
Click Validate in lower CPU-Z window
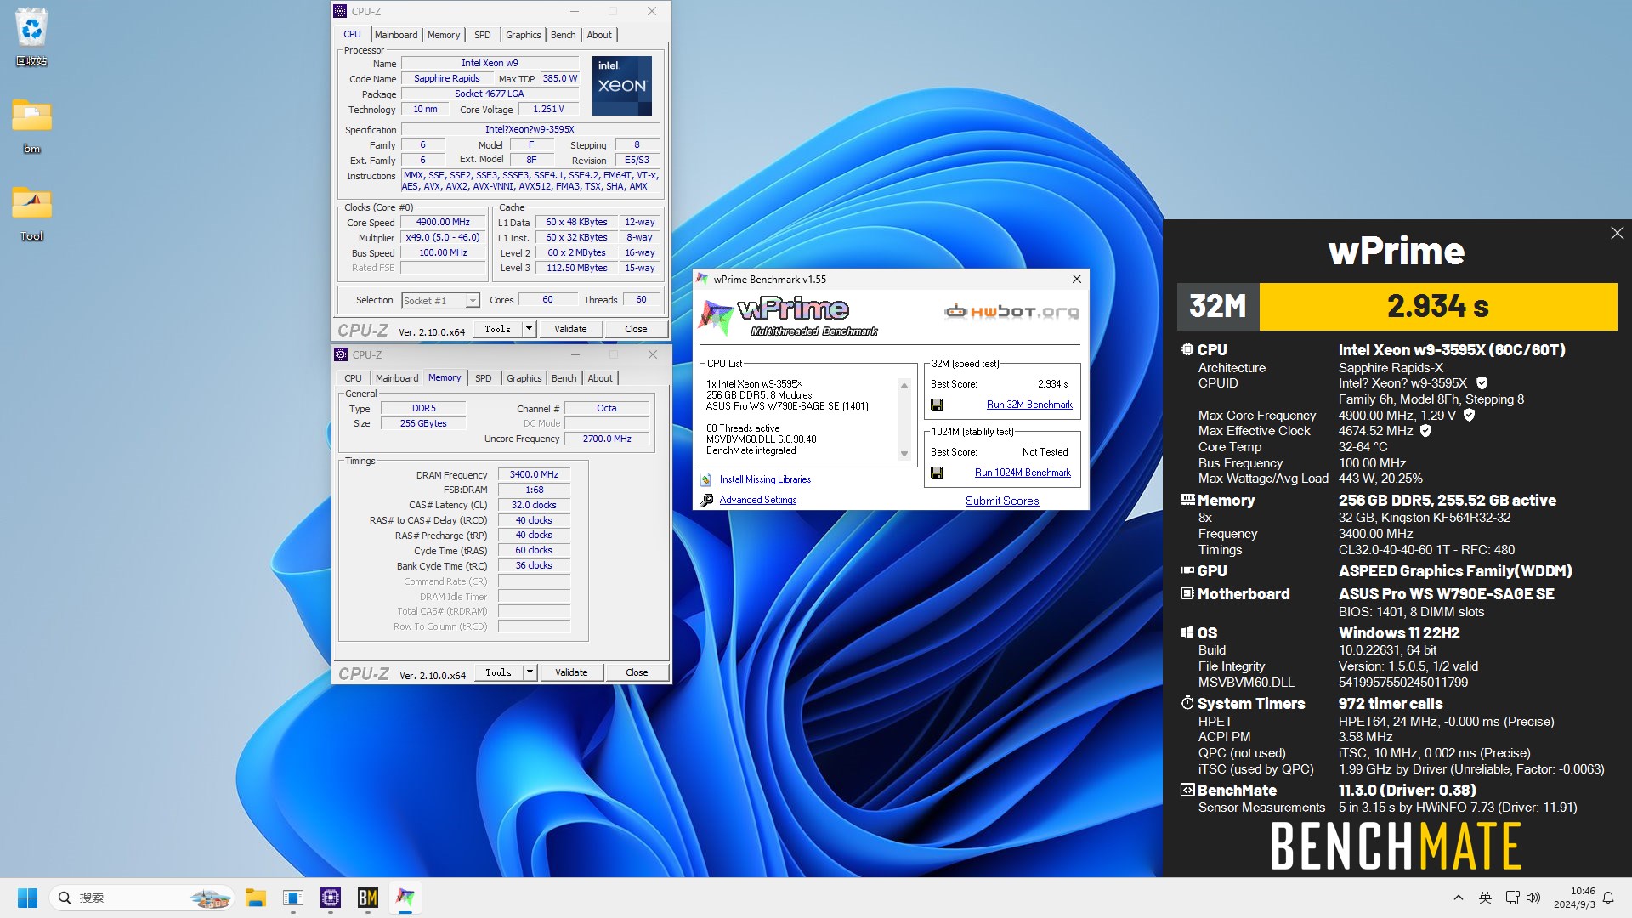tap(571, 672)
